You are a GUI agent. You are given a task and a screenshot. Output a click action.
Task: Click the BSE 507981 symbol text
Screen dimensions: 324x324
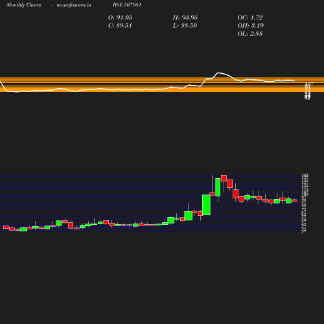127,5
